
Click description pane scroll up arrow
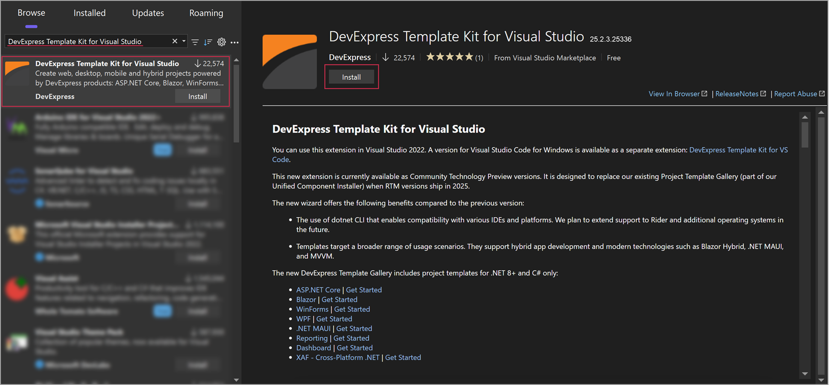coord(805,117)
